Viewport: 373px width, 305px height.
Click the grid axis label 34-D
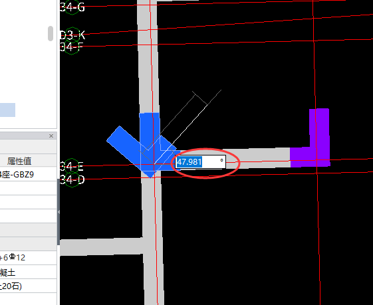point(72,179)
